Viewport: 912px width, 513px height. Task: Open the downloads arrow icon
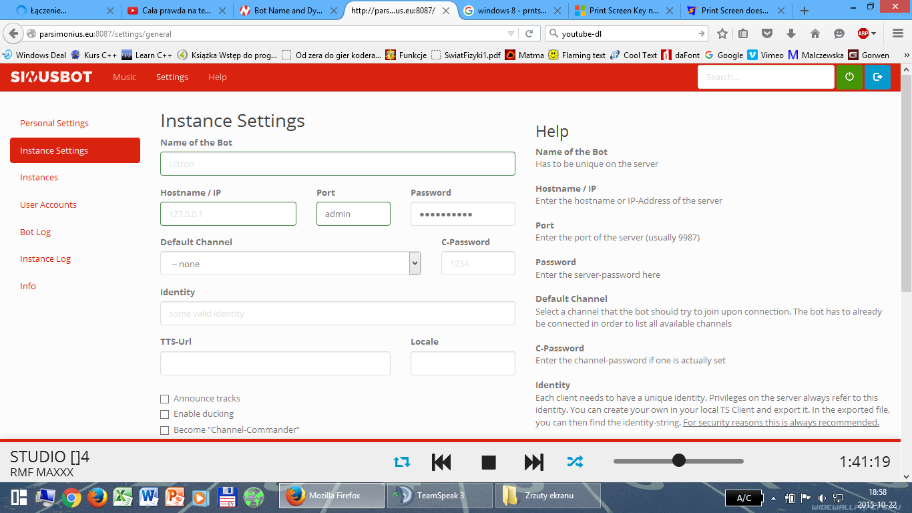(x=791, y=33)
